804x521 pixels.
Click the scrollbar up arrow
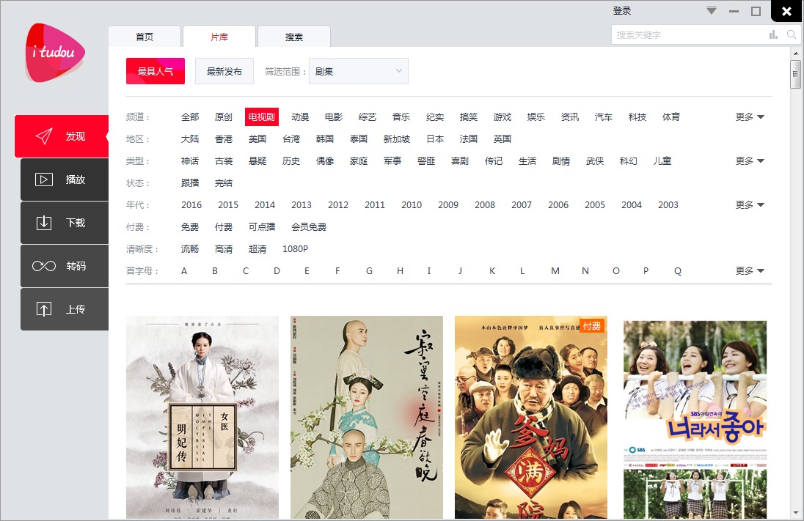click(x=795, y=53)
